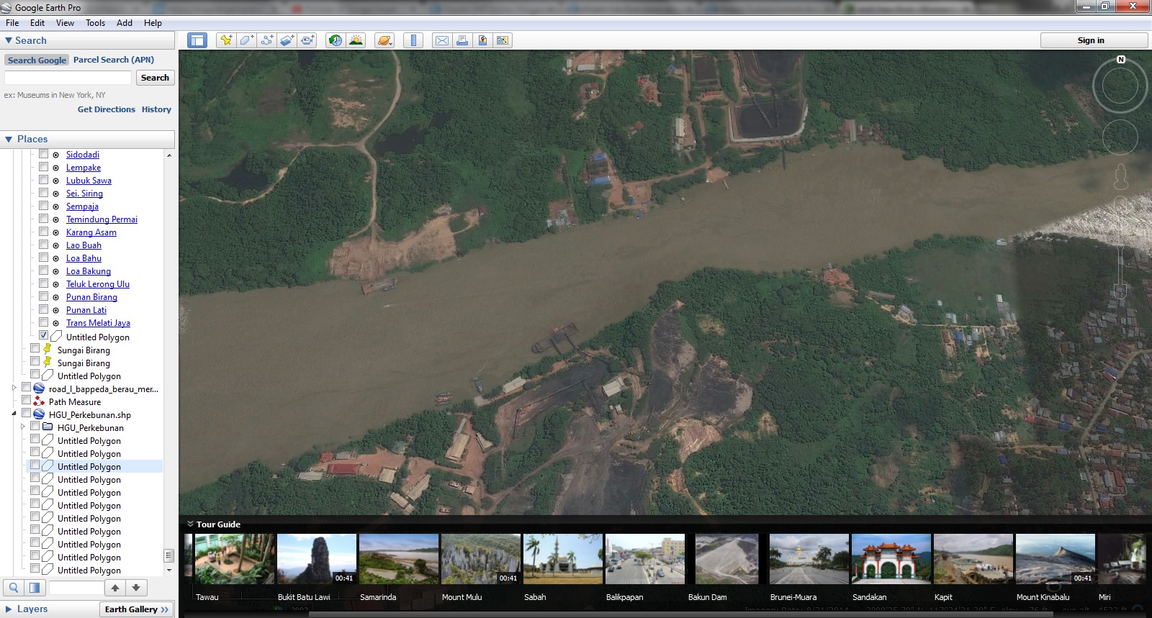Click the Email envelope icon

point(442,40)
